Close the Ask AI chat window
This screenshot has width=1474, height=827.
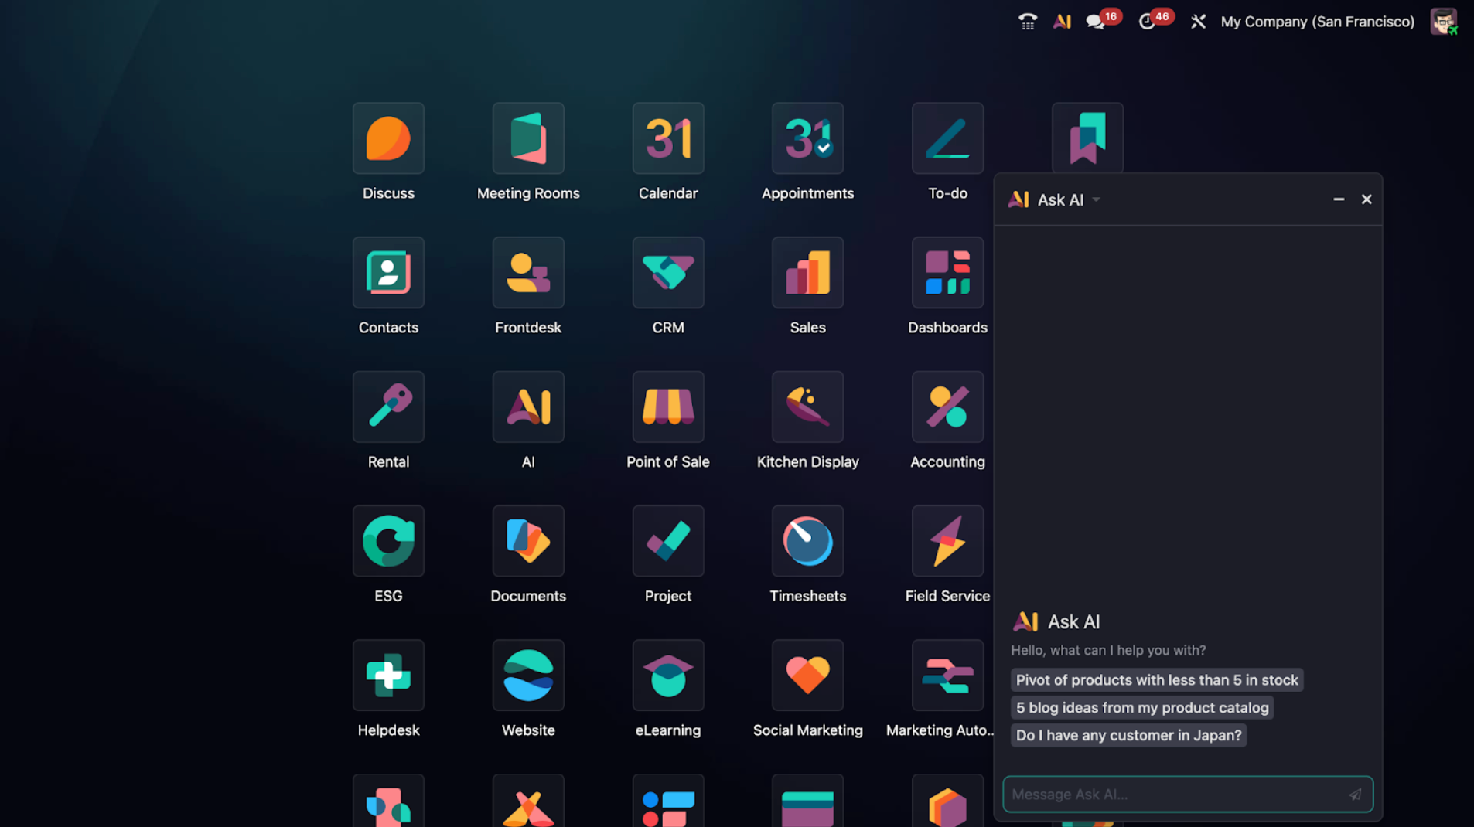pos(1367,199)
